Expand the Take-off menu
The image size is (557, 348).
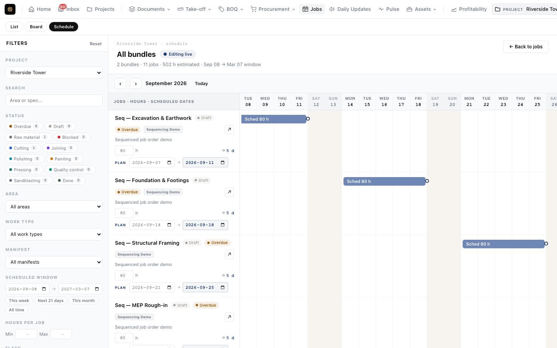(x=194, y=9)
